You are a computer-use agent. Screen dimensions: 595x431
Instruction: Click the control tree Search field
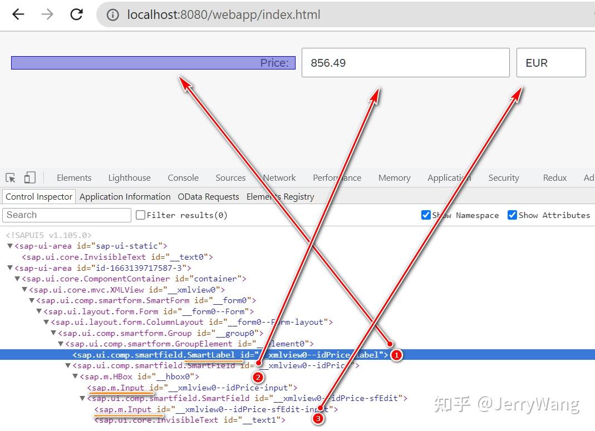pos(67,215)
